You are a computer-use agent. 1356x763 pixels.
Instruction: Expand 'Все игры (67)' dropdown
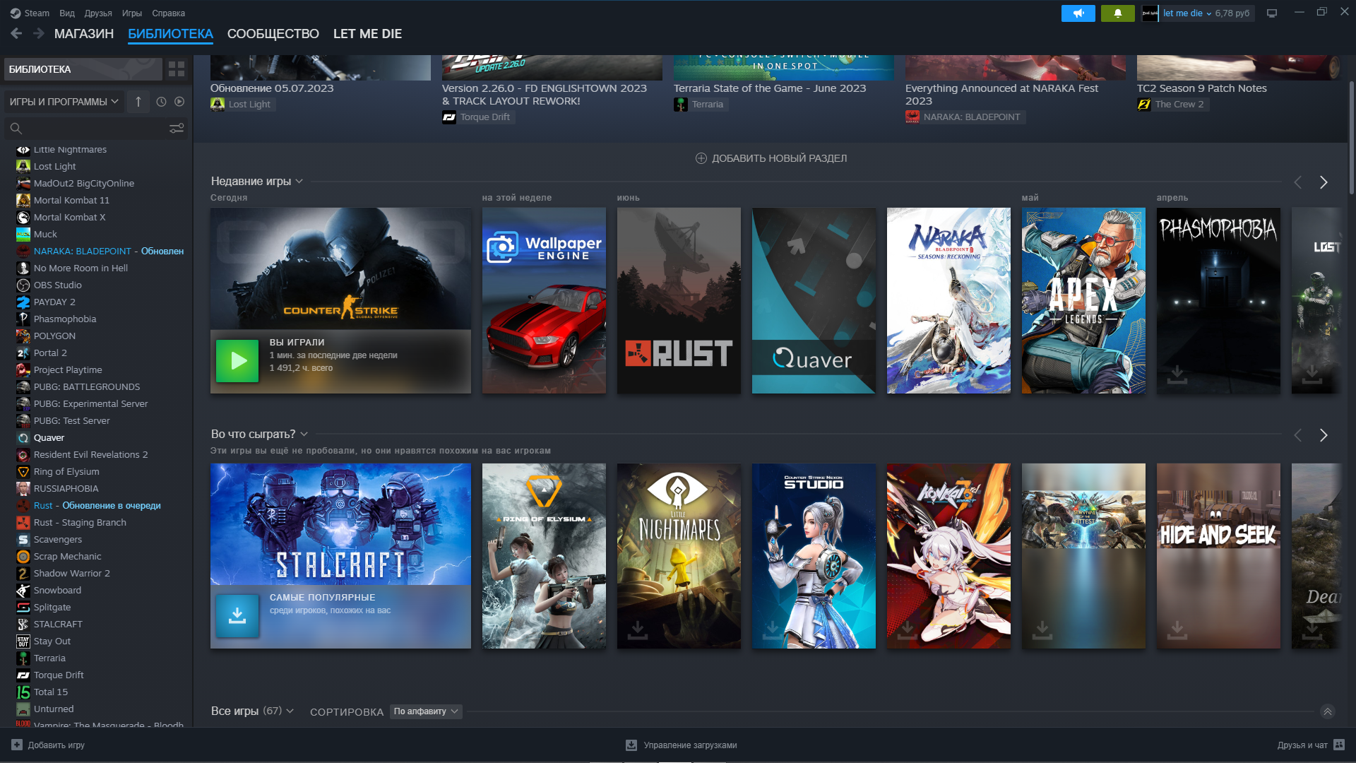[x=252, y=711]
